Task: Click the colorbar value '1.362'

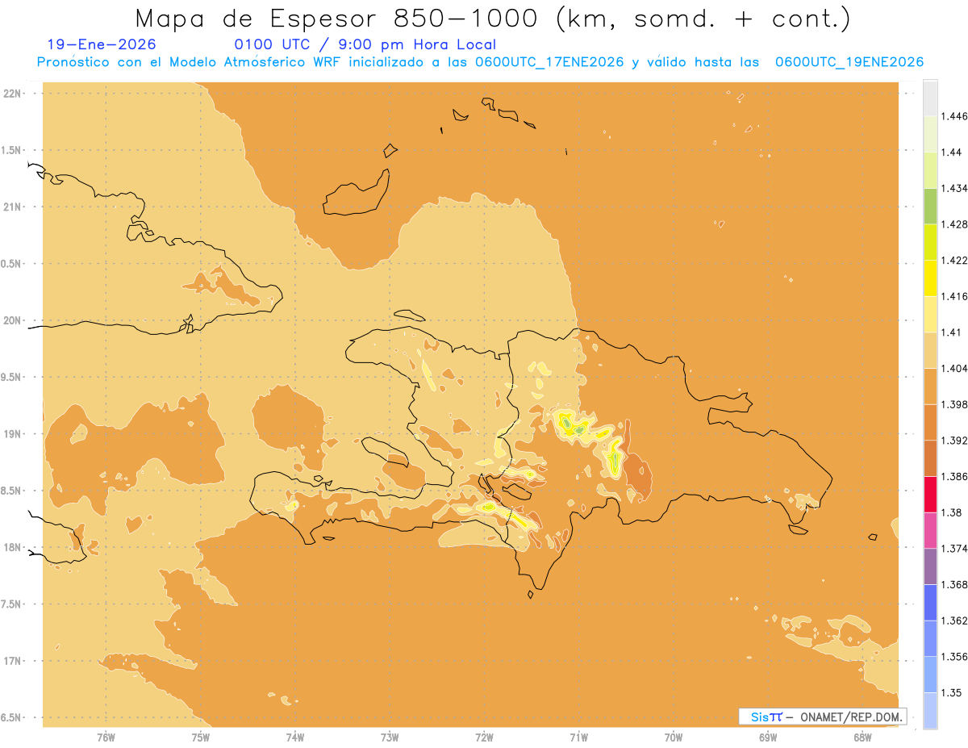Action: 954,621
